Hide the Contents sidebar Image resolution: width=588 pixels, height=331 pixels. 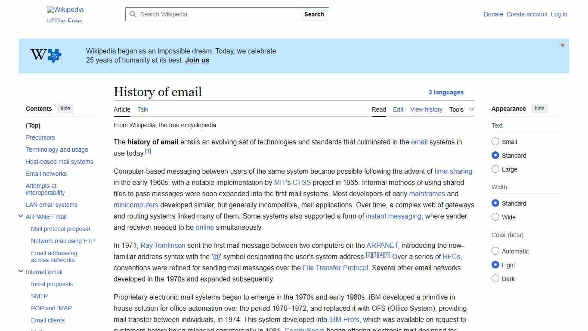(x=65, y=109)
